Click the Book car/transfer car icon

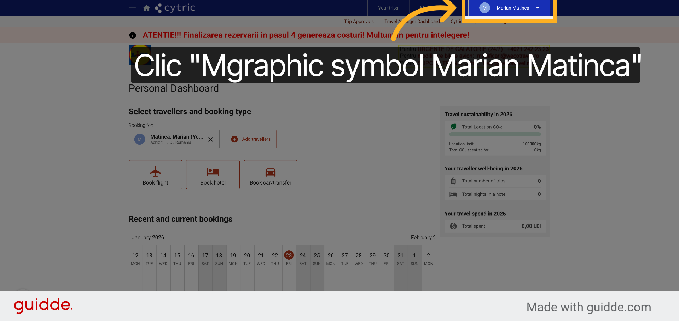[x=271, y=172]
